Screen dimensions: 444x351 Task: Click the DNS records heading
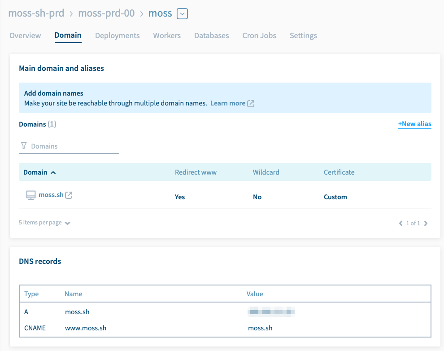pos(40,261)
